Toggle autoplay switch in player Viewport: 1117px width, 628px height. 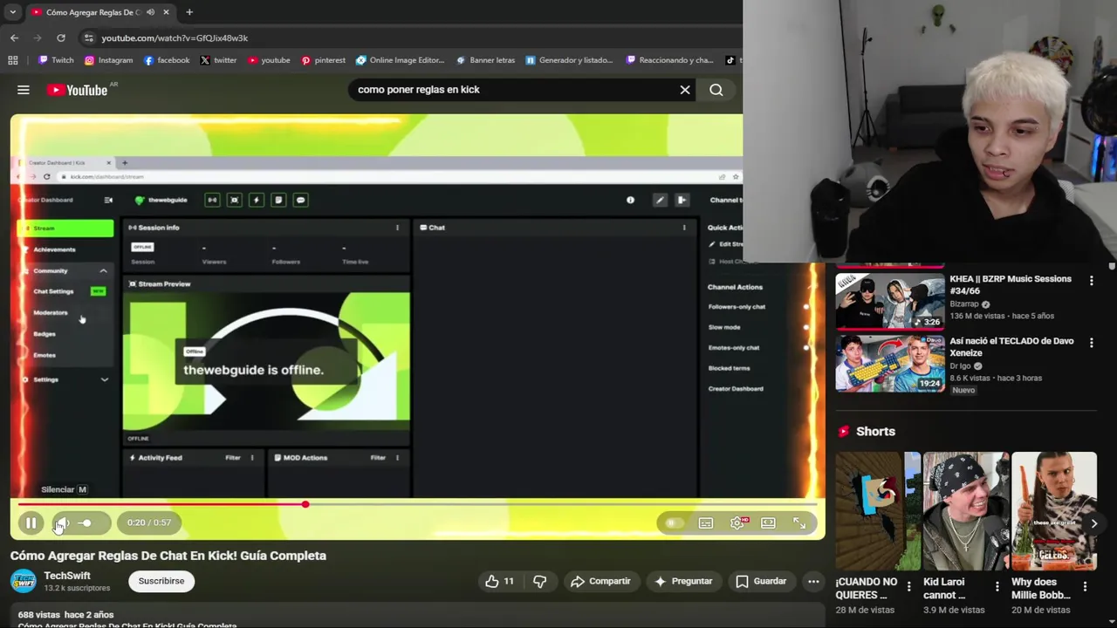673,522
